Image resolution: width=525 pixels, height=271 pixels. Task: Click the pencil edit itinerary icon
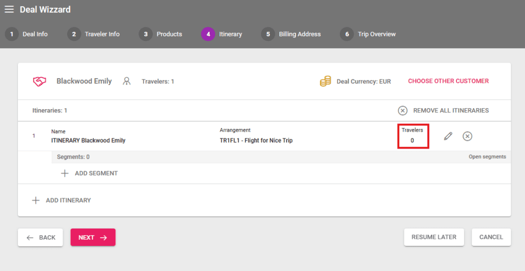[448, 136]
